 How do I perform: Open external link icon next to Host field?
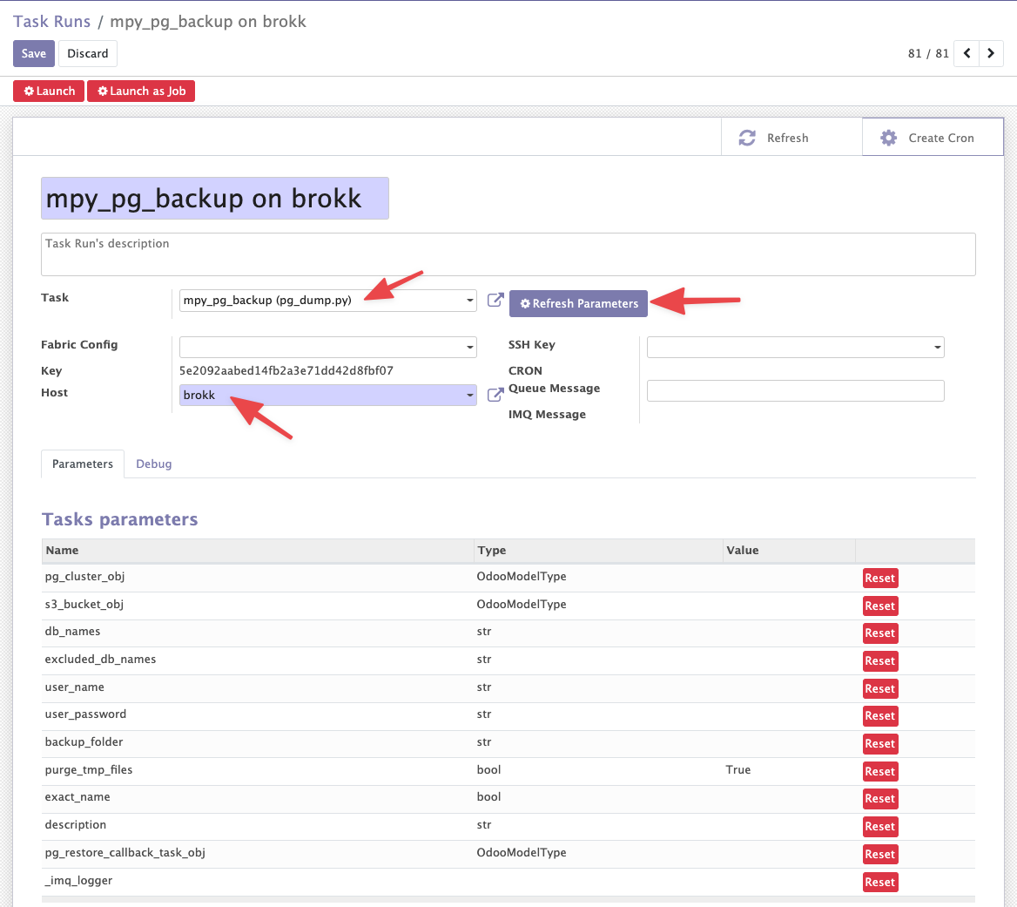point(495,395)
